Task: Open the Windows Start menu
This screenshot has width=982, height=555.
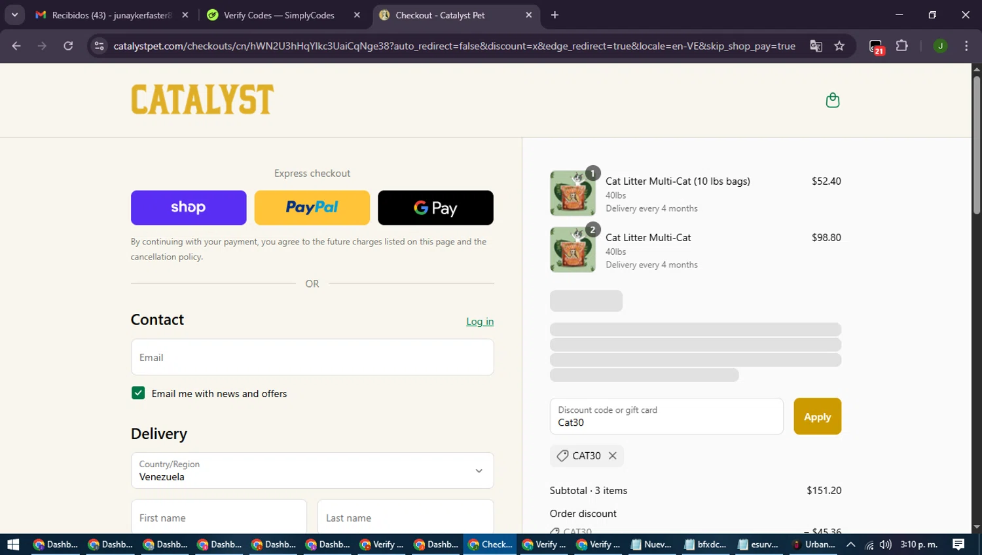Action: pyautogui.click(x=13, y=544)
